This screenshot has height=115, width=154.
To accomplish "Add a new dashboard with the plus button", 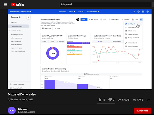I will pyautogui.click(x=28, y=17).
